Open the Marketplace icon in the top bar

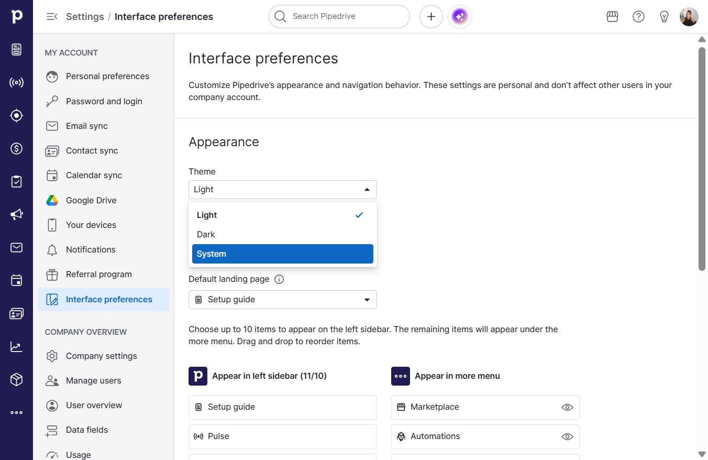point(612,17)
